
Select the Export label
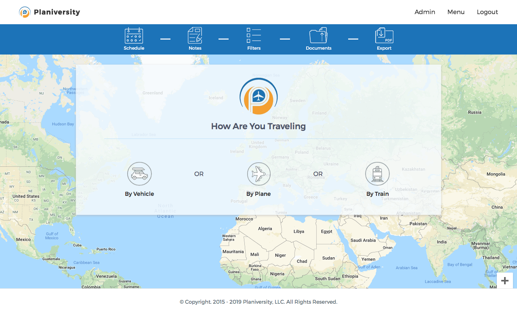[384, 48]
